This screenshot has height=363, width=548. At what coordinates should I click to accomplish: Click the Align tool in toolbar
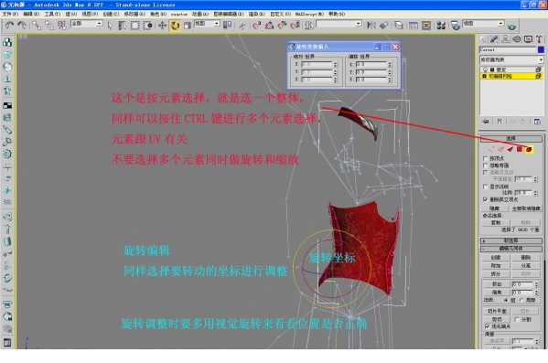pos(384,26)
